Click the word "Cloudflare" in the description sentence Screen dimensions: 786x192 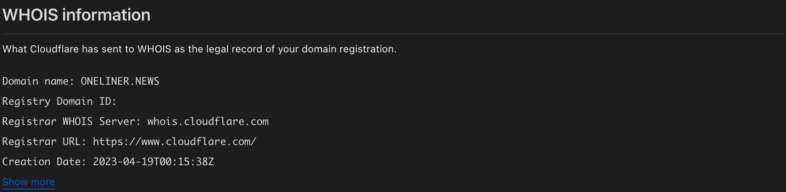click(54, 49)
